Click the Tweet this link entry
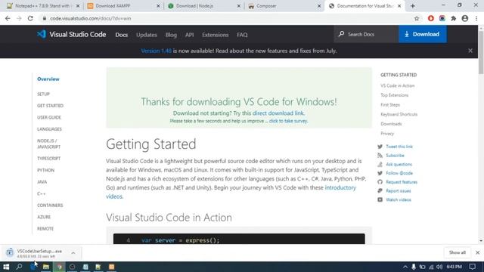 coord(399,147)
